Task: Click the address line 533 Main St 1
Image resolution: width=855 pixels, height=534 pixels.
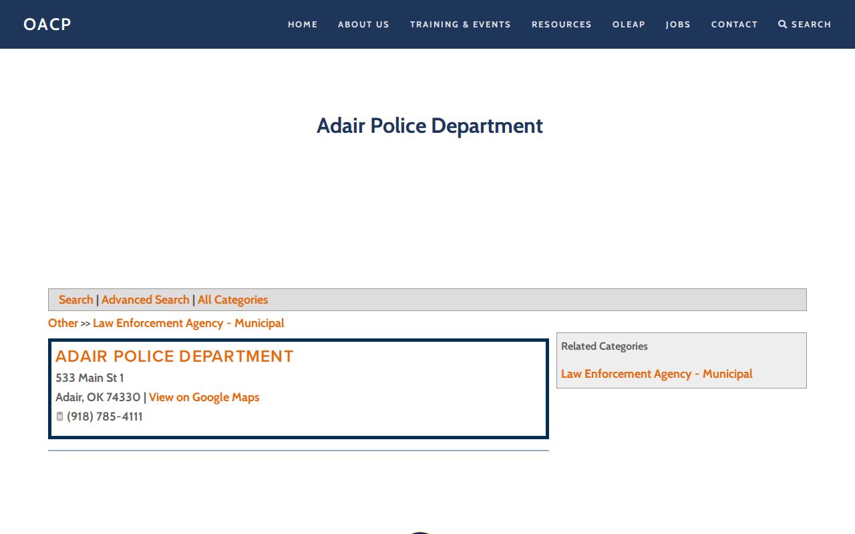Action: [x=90, y=378]
